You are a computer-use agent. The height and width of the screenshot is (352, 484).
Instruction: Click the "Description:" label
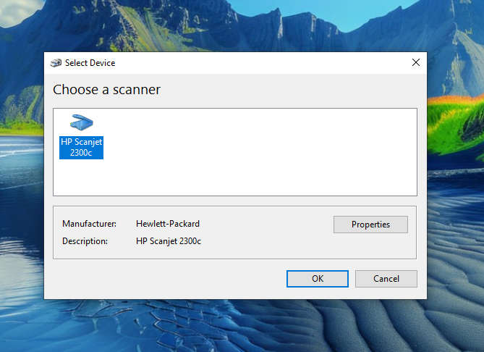pos(85,241)
